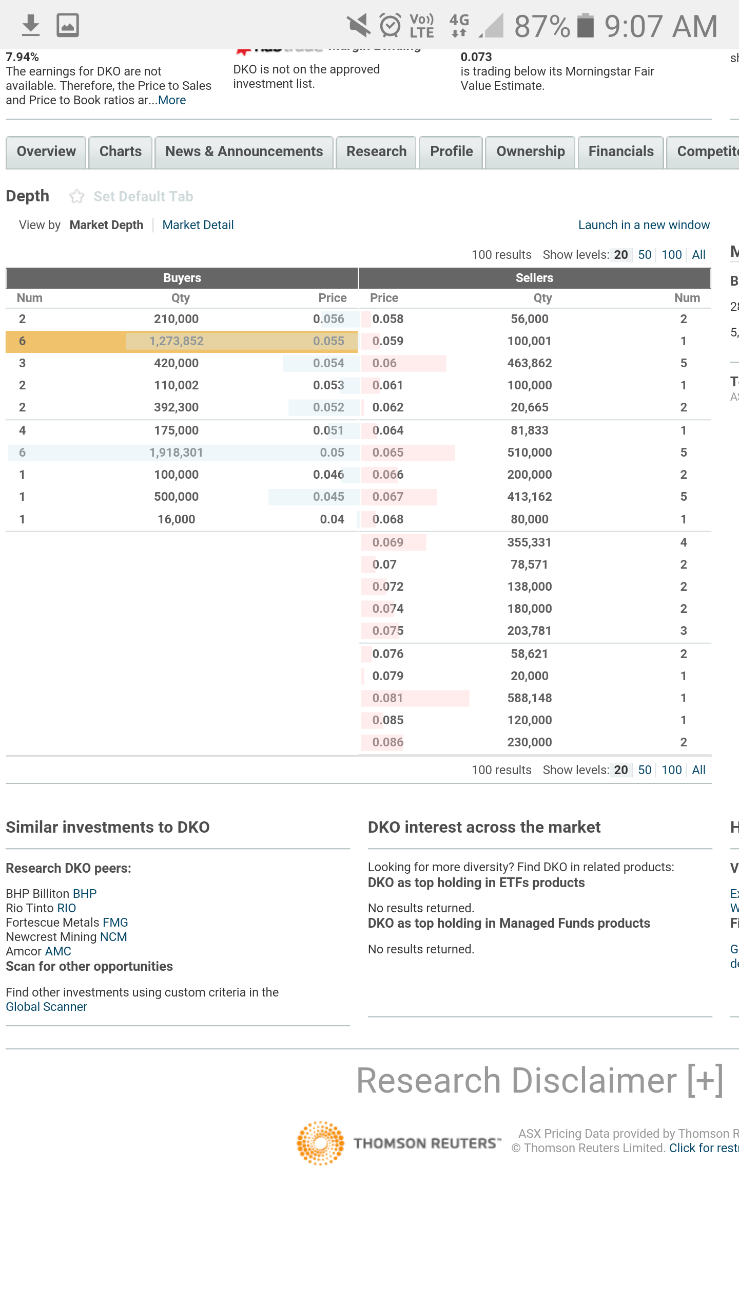
Task: Click buyer price 0.056
Action: click(328, 319)
